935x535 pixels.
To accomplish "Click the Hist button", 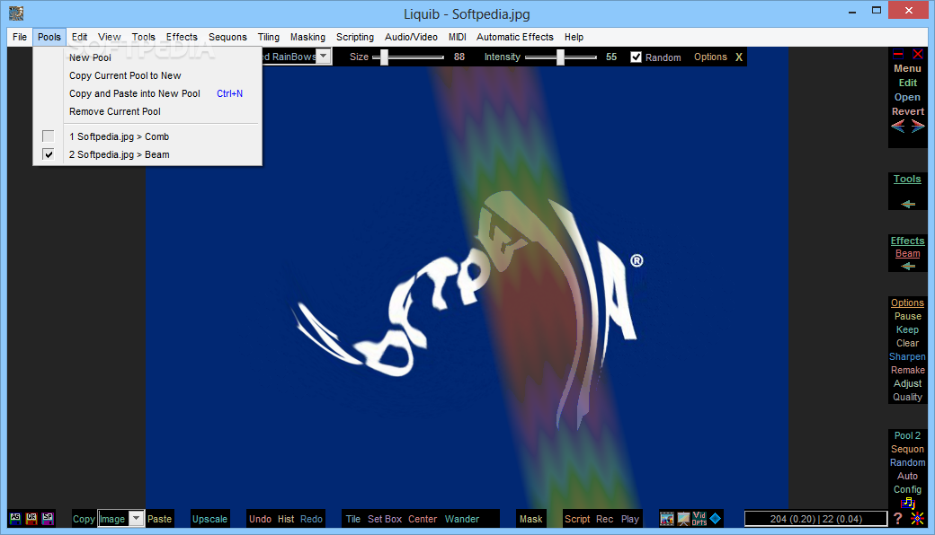I will pyautogui.click(x=286, y=519).
